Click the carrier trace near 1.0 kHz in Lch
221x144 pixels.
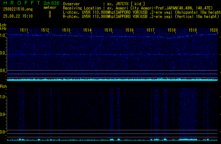(112, 36)
